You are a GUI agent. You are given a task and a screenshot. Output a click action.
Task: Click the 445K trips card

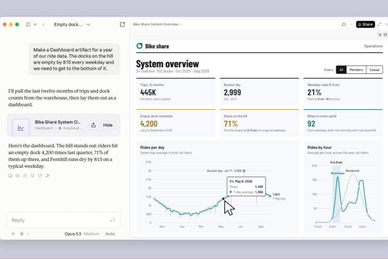tap(176, 91)
